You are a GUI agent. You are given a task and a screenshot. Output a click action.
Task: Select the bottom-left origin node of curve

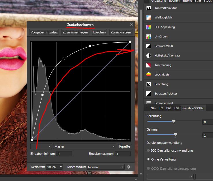click(x=32, y=140)
